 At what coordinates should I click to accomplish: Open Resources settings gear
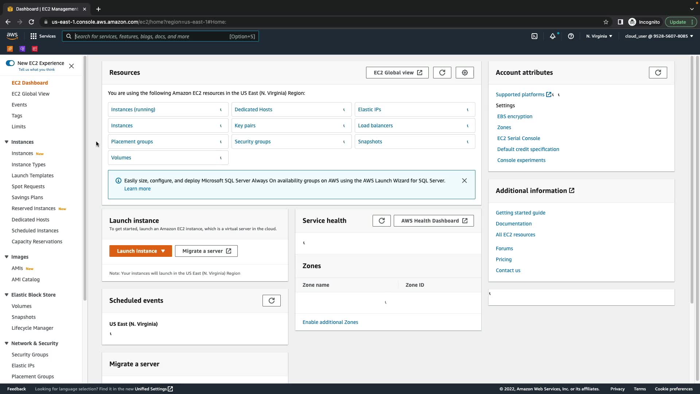pyautogui.click(x=464, y=73)
